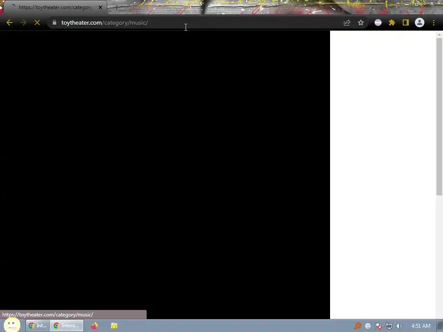Image resolution: width=443 pixels, height=332 pixels.
Task: Open the Extensions puzzle menu
Action: point(392,22)
